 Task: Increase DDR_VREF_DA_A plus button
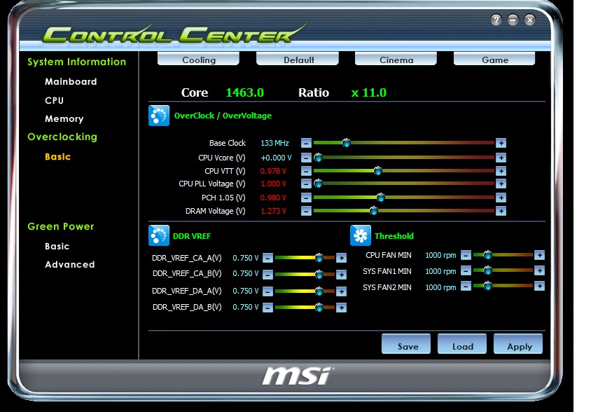pos(341,291)
